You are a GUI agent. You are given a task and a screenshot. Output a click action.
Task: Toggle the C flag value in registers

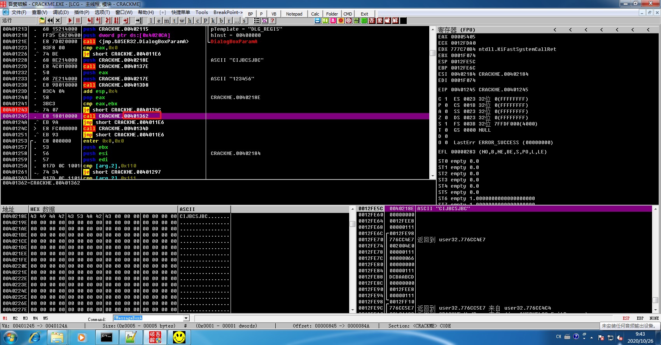point(446,99)
